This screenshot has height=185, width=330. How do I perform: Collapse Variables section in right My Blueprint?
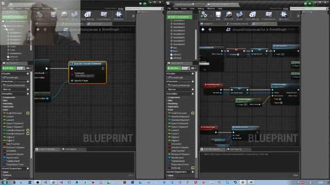(x=168, y=94)
